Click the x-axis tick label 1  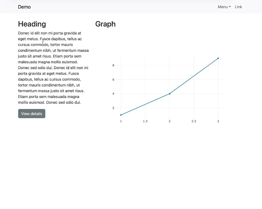[121, 121]
